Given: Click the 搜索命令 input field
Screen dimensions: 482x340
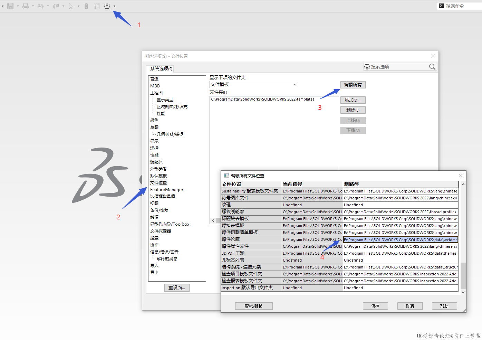Looking at the screenshot, I should coord(463,6).
